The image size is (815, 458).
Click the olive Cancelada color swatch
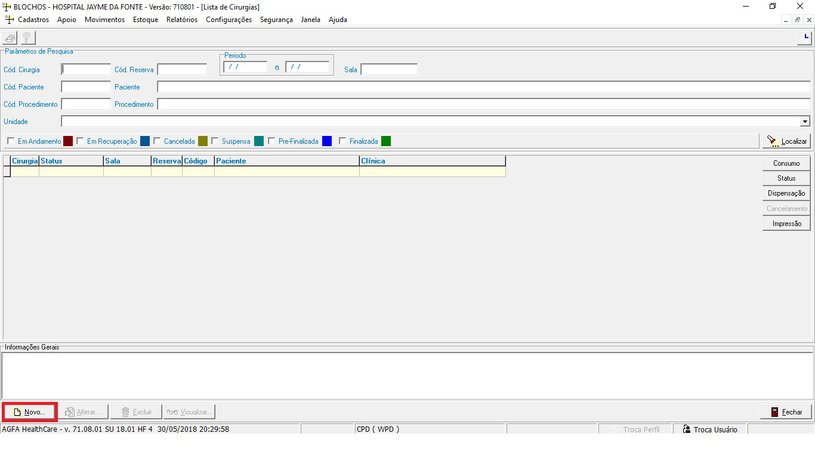pos(203,141)
